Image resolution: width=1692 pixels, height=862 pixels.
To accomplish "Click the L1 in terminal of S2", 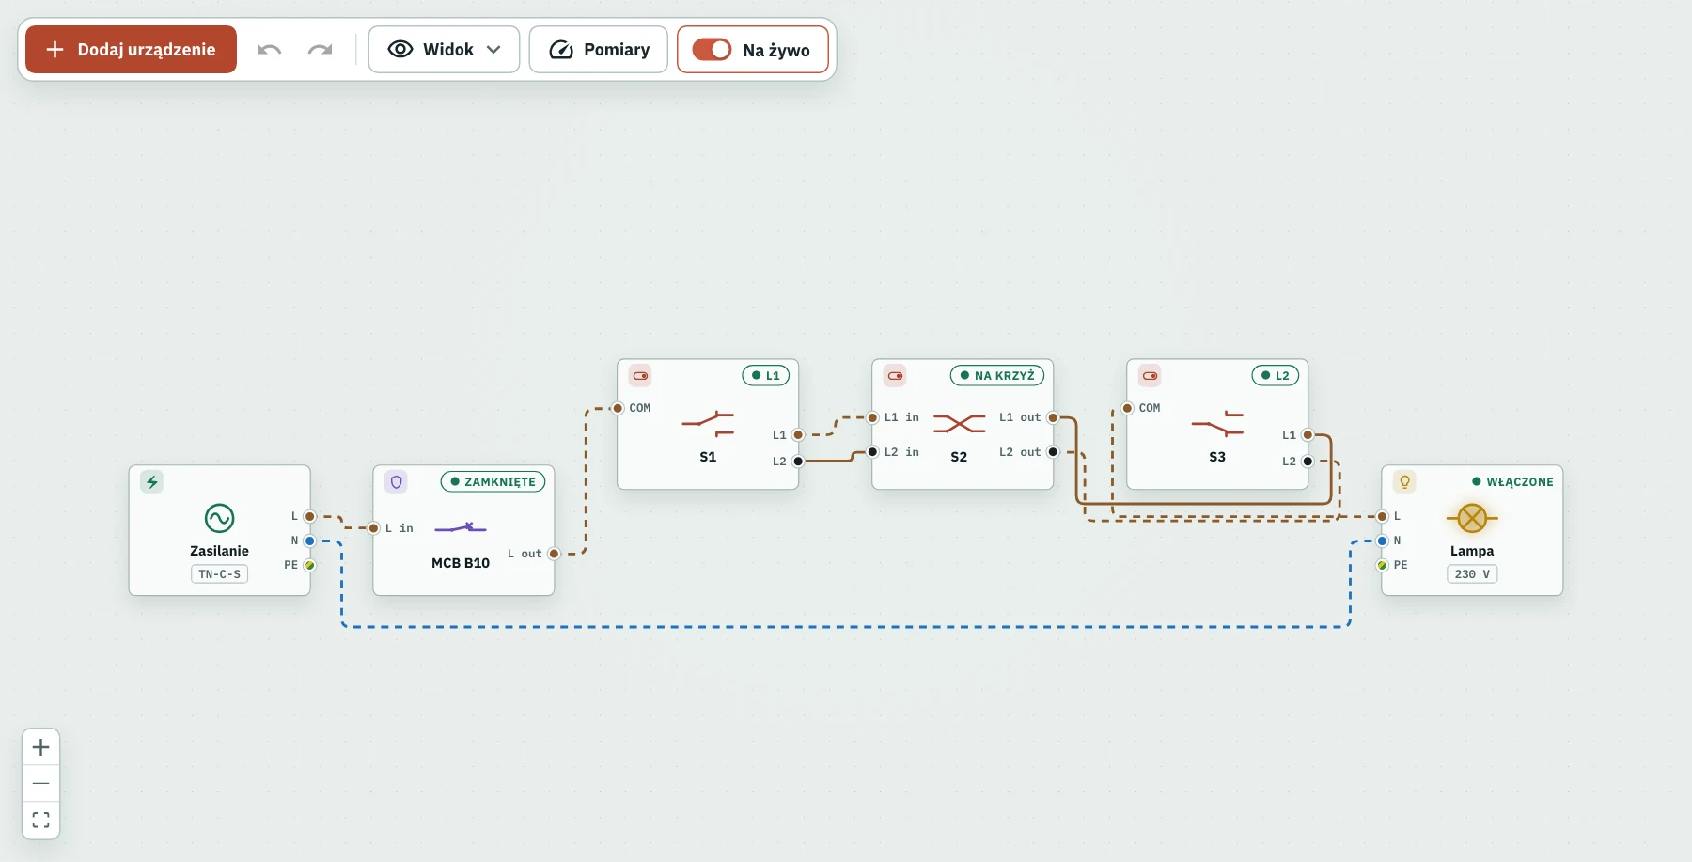I will point(872,417).
